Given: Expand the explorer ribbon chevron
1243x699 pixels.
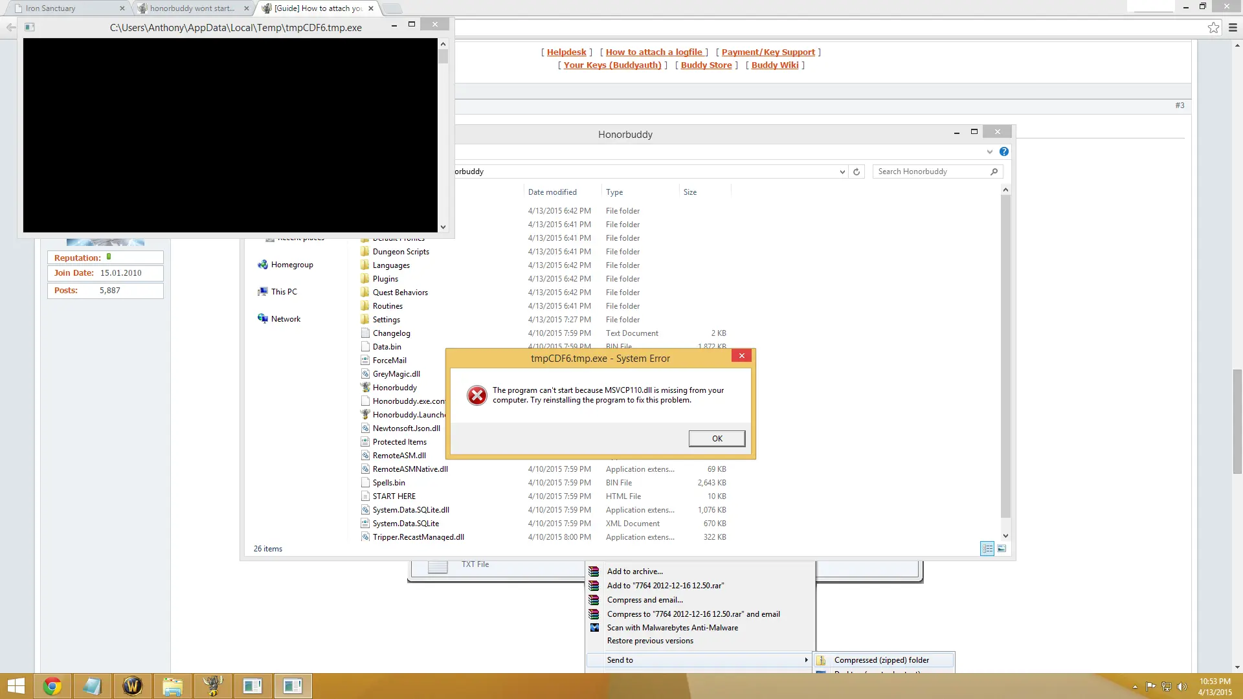Looking at the screenshot, I should [x=989, y=151].
